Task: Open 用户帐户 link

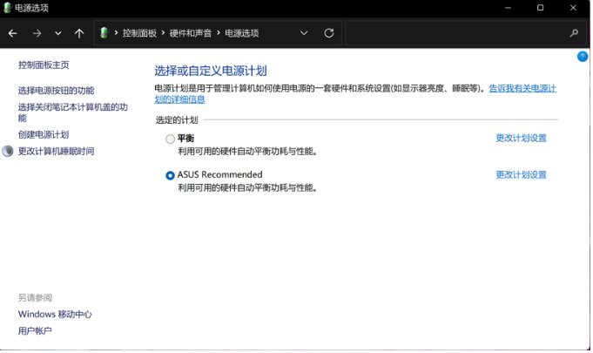Action: click(x=35, y=330)
